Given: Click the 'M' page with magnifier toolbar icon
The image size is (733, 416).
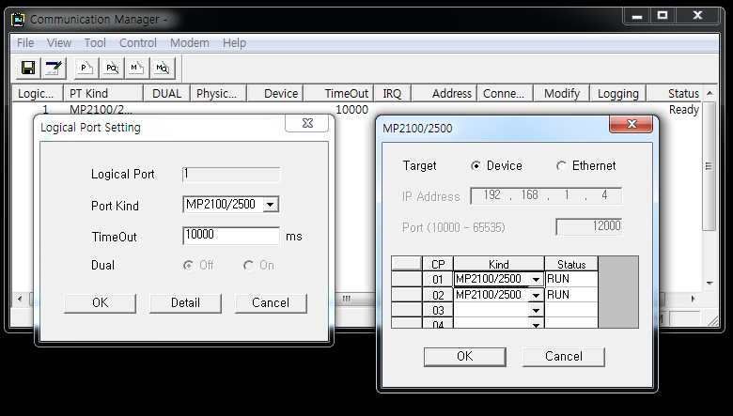Looking at the screenshot, I should [163, 69].
